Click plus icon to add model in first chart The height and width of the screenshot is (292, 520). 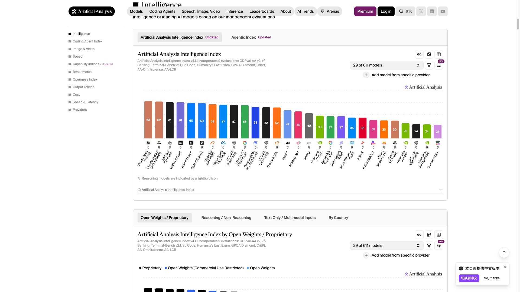tap(366, 75)
